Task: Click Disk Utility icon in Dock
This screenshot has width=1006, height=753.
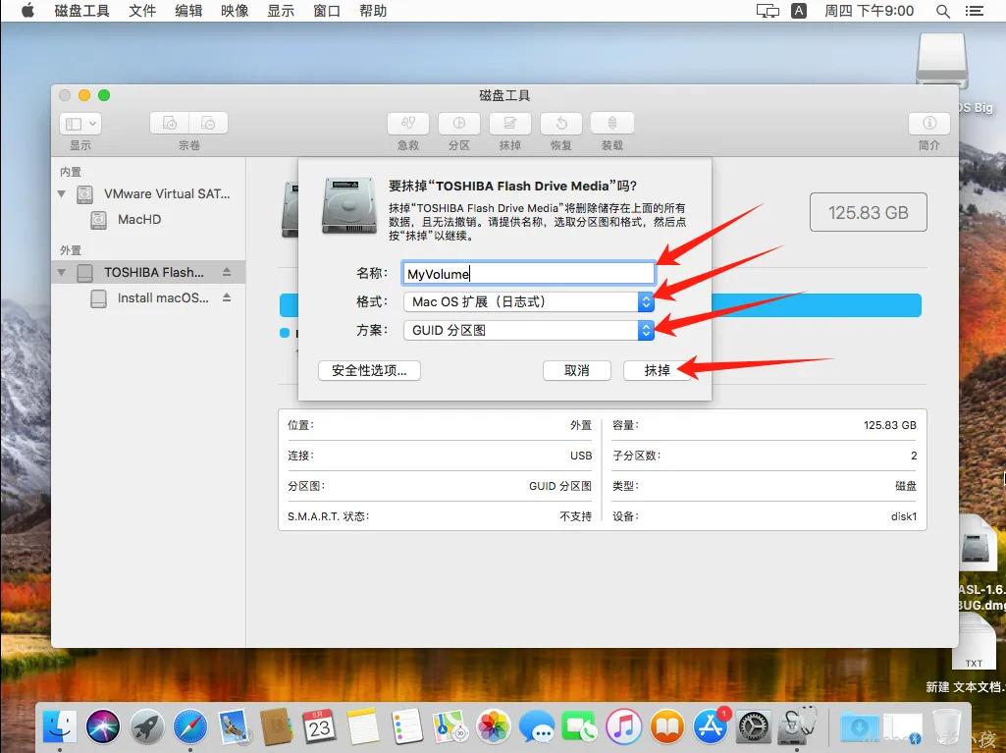Action: click(798, 726)
